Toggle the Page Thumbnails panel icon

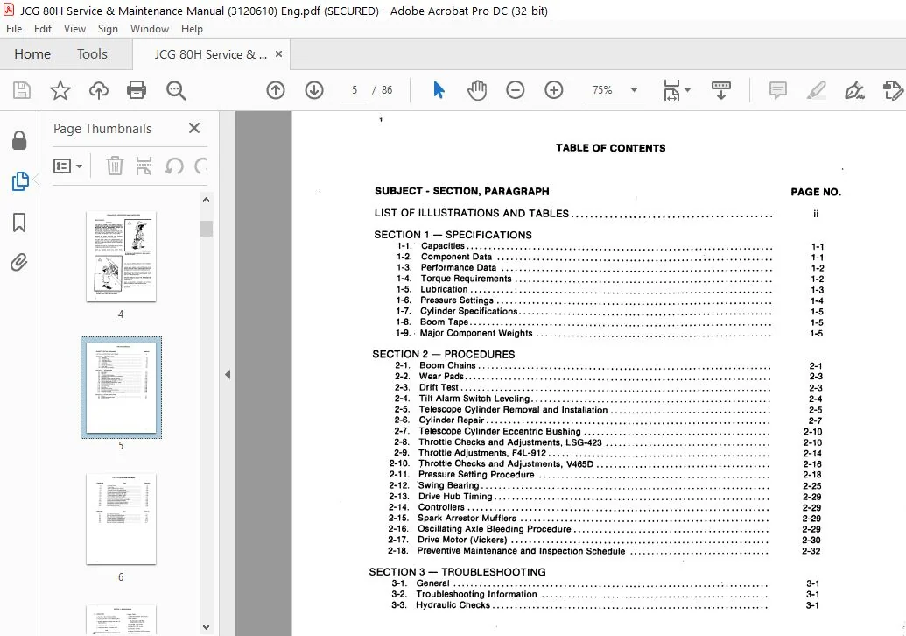pyautogui.click(x=19, y=181)
